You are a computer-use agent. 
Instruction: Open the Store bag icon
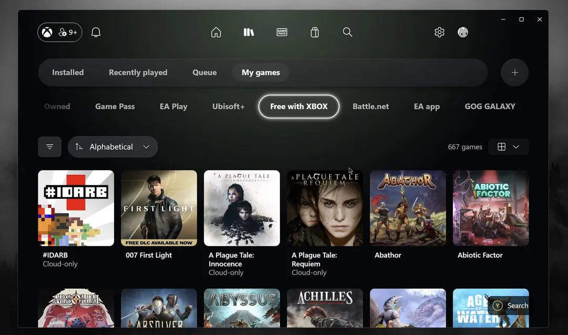pyautogui.click(x=315, y=32)
